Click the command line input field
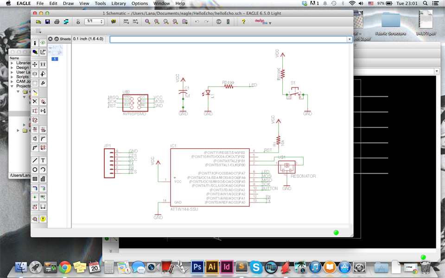Screen dimensions: 445x278 (229, 39)
